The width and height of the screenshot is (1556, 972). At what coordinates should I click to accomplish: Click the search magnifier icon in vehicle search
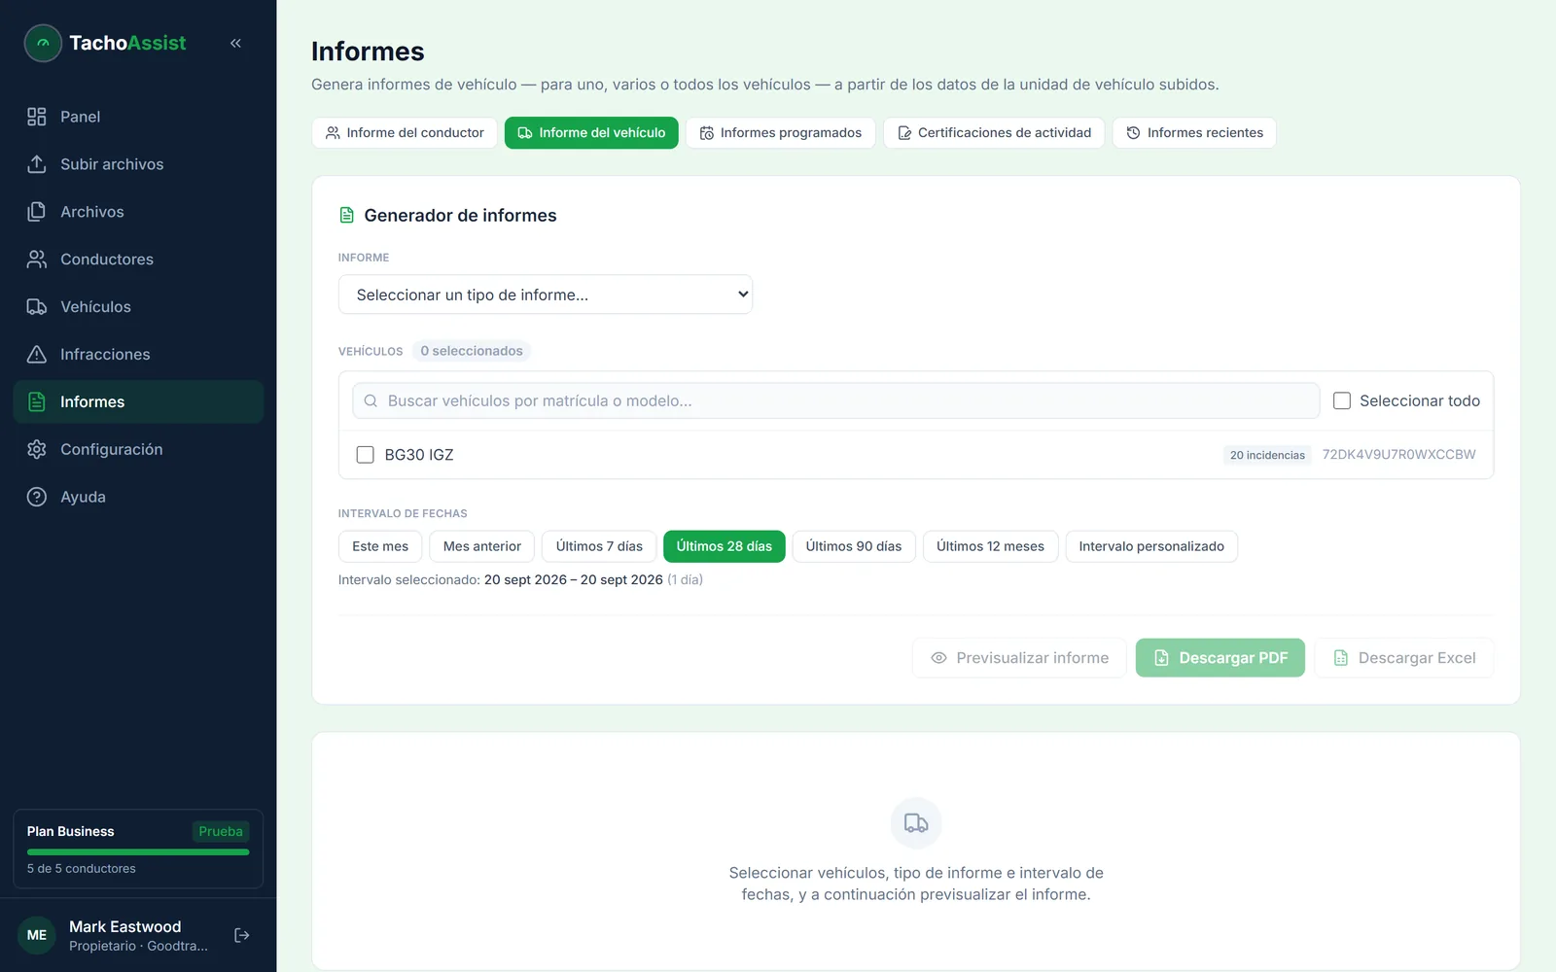[x=371, y=400]
